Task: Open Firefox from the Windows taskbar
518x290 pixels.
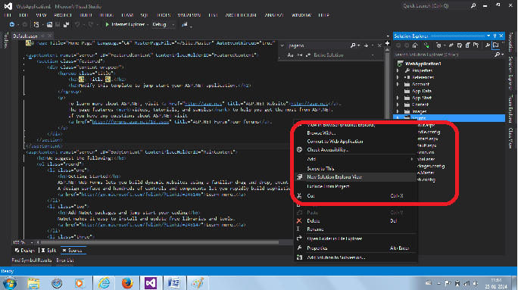Action: click(x=127, y=283)
